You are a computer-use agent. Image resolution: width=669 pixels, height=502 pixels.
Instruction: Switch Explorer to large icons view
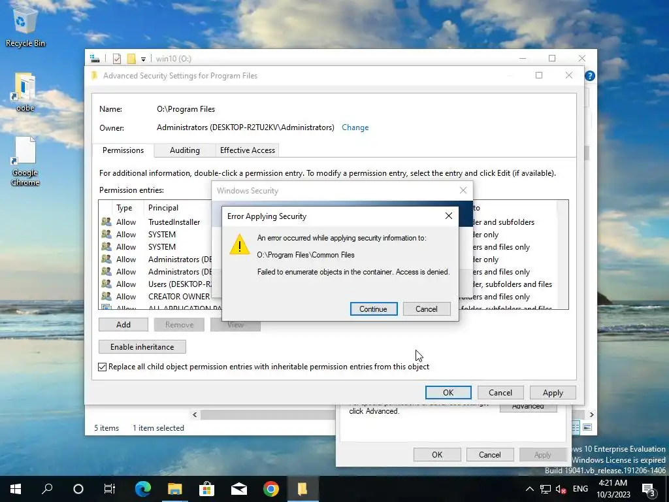587,427
